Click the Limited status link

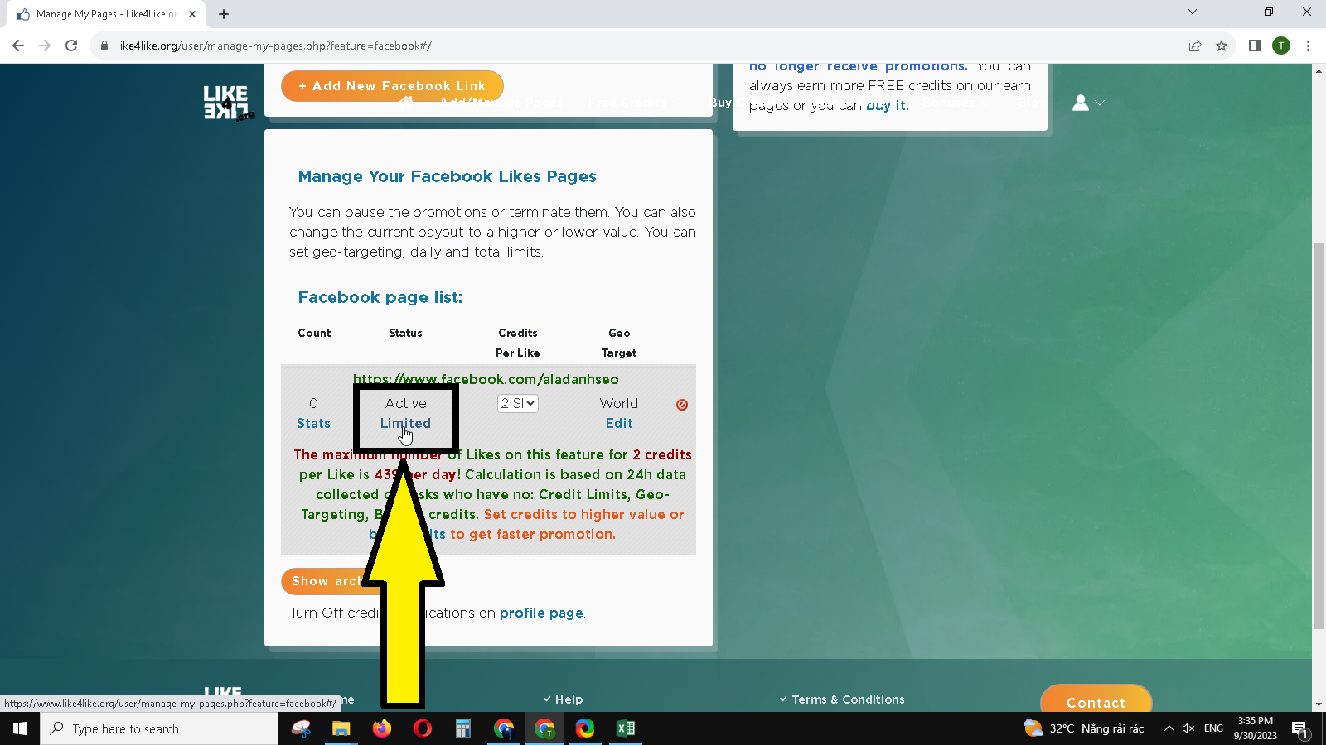tap(405, 423)
